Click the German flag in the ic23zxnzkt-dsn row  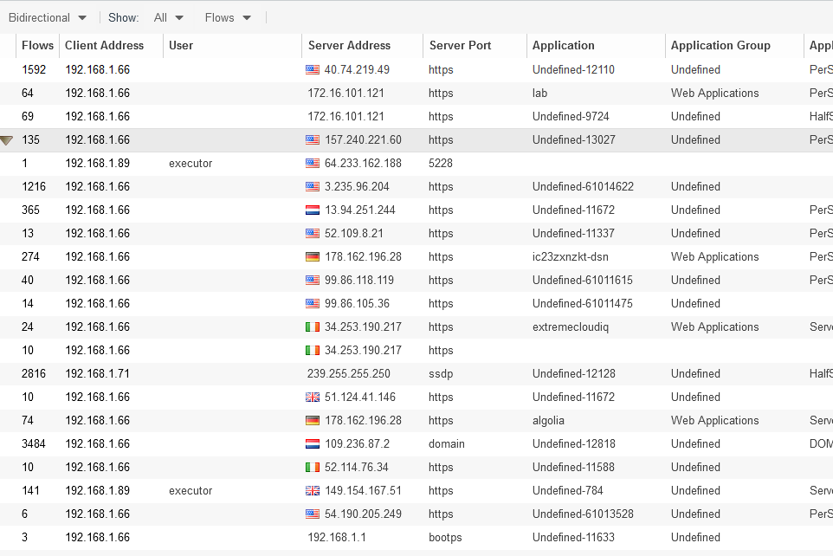[x=313, y=257]
